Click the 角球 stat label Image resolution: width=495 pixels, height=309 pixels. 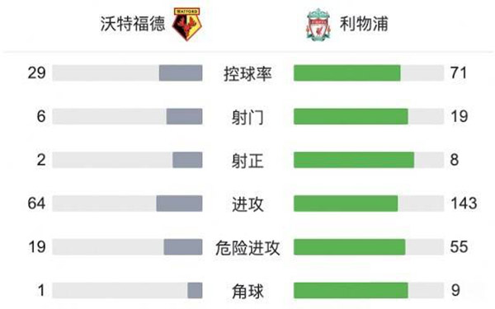click(x=247, y=291)
